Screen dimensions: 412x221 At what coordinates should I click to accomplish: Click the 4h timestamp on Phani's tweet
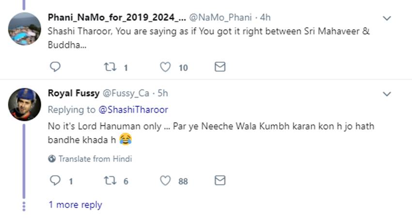(x=265, y=17)
